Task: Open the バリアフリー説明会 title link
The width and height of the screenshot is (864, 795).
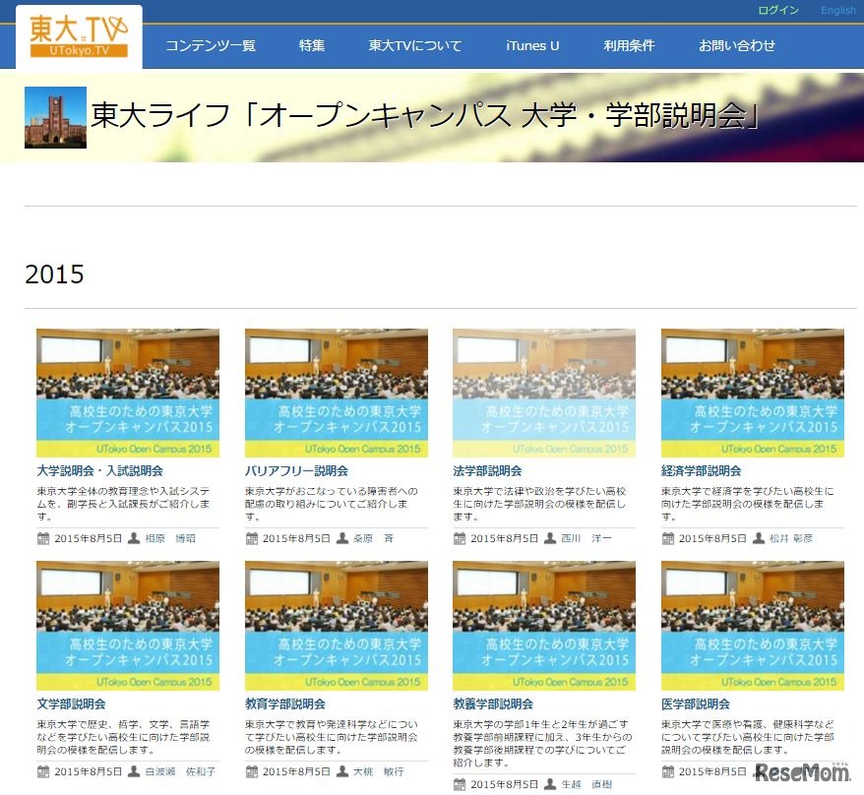Action: 296,471
